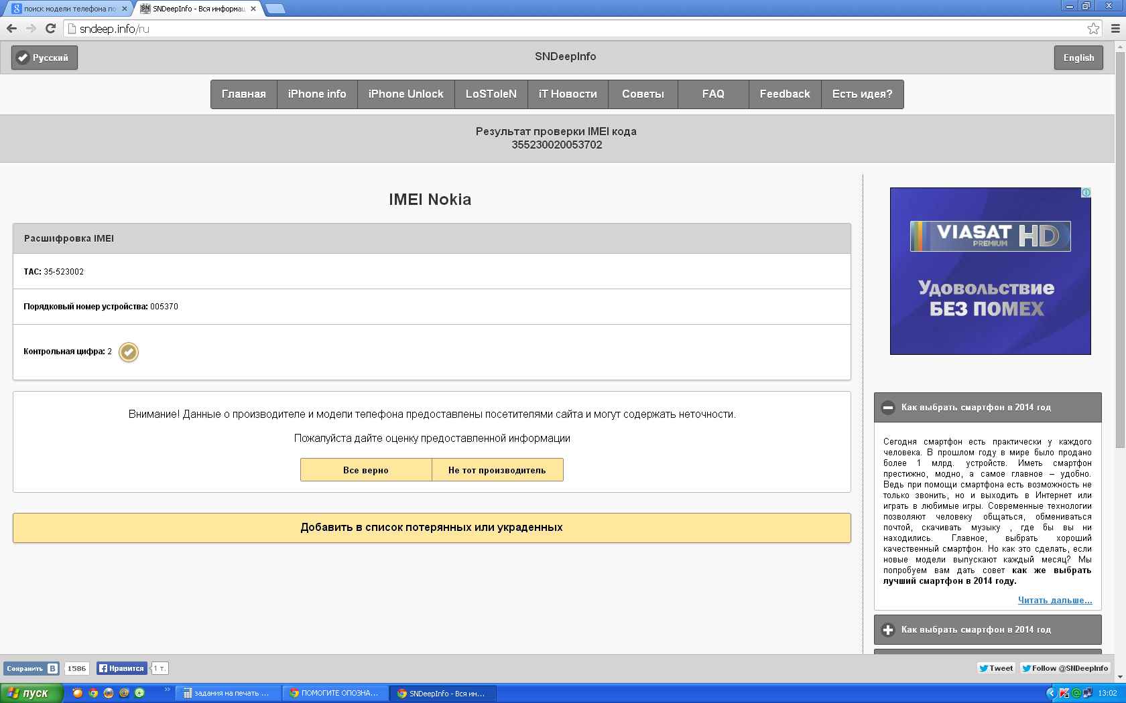Click the TAC value 35-523002
Screen dimensions: 1126x703
[x=64, y=272]
